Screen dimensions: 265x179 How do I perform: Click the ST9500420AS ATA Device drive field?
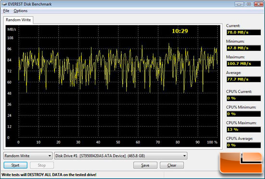coord(120,156)
